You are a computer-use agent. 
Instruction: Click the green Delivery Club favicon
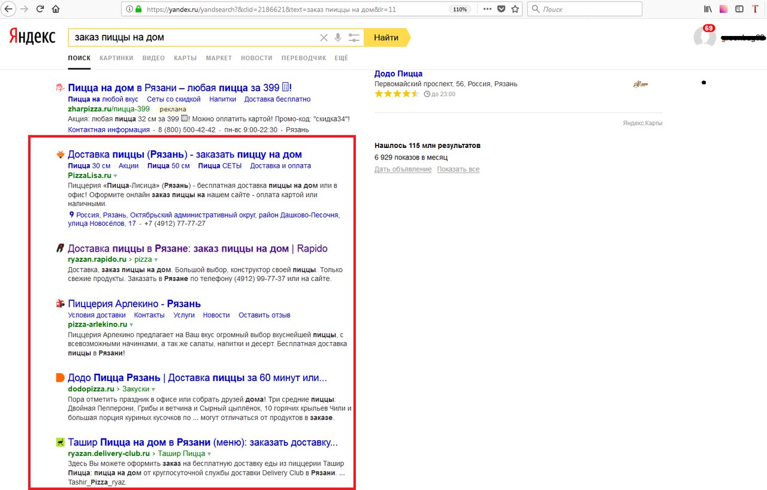pyautogui.click(x=60, y=443)
